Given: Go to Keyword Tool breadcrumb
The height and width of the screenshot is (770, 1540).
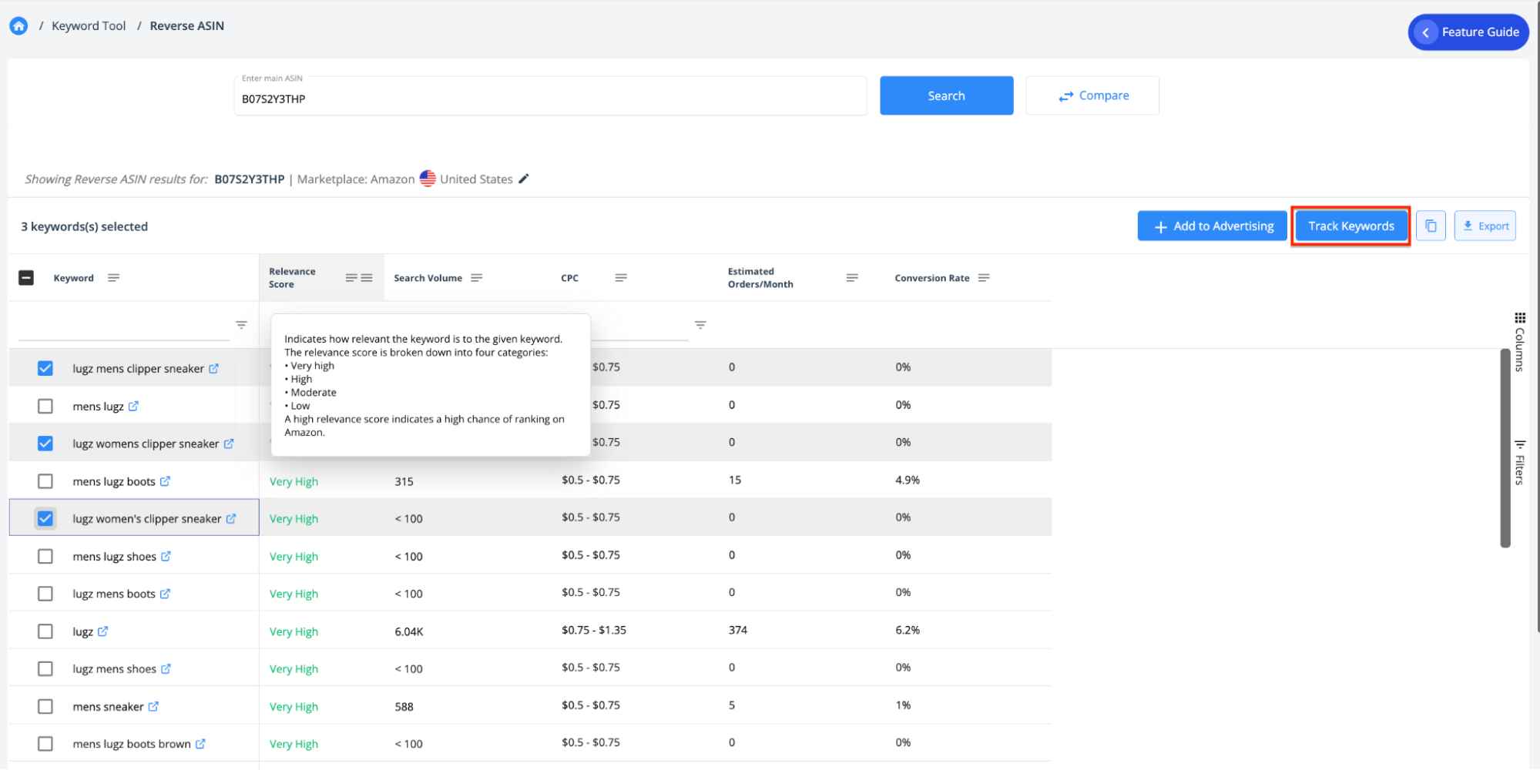Looking at the screenshot, I should [89, 25].
